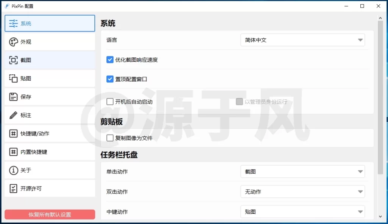Click the pencil icon for 标注
Viewport: 388px width, 224px height.
pos(14,115)
